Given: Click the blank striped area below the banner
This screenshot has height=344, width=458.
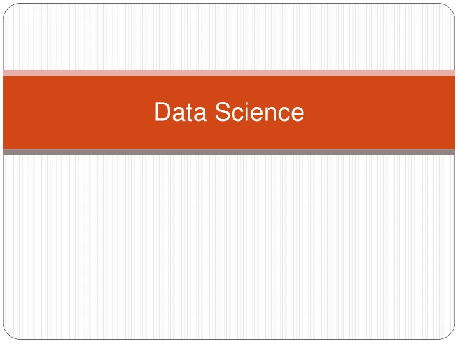Looking at the screenshot, I should (x=229, y=247).
